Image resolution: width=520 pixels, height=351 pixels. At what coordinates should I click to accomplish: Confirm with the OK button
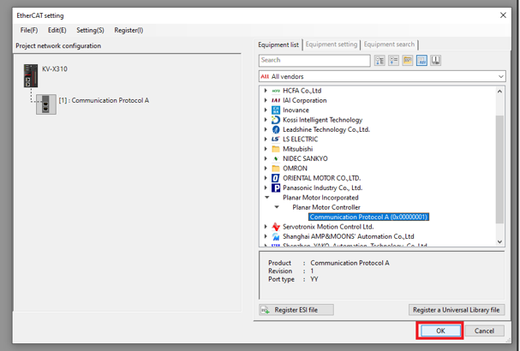pos(440,330)
